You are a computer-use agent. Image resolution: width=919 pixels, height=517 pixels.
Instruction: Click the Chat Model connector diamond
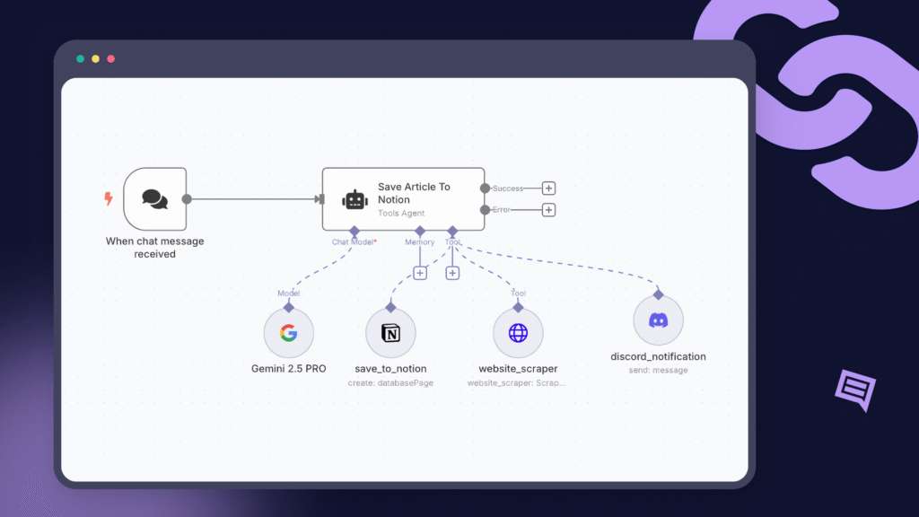[354, 231]
